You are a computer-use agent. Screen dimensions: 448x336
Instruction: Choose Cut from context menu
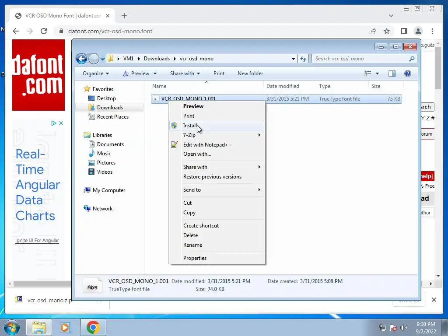[x=217, y=203]
